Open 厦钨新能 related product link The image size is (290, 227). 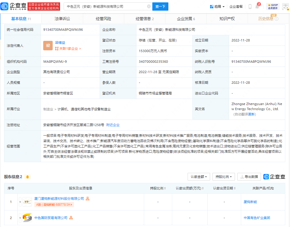point(250,202)
